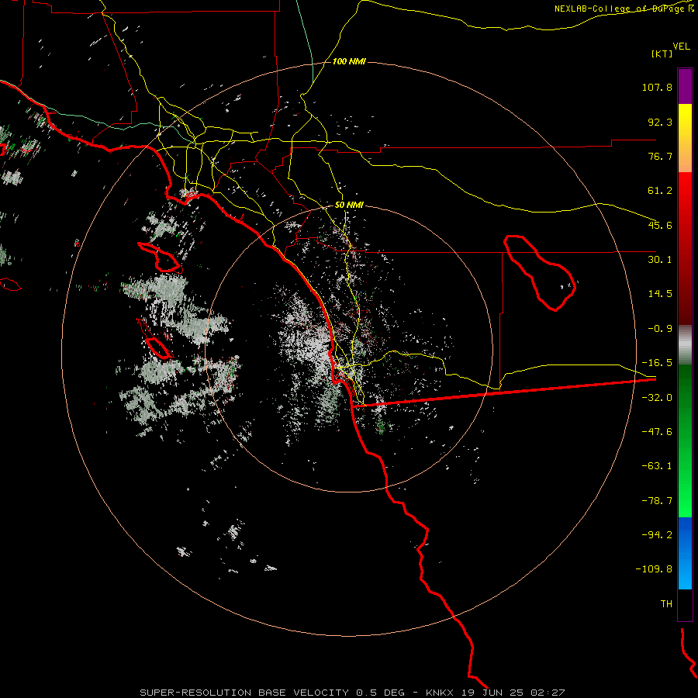Click the VEL legend title
This screenshot has width=698, height=698.
pyautogui.click(x=681, y=47)
